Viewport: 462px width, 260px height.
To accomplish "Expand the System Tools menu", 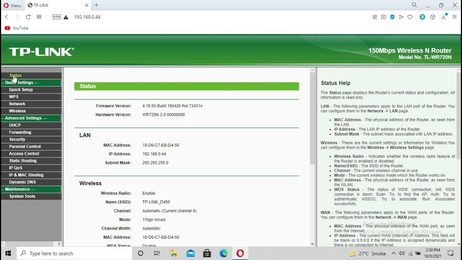I will click(22, 196).
